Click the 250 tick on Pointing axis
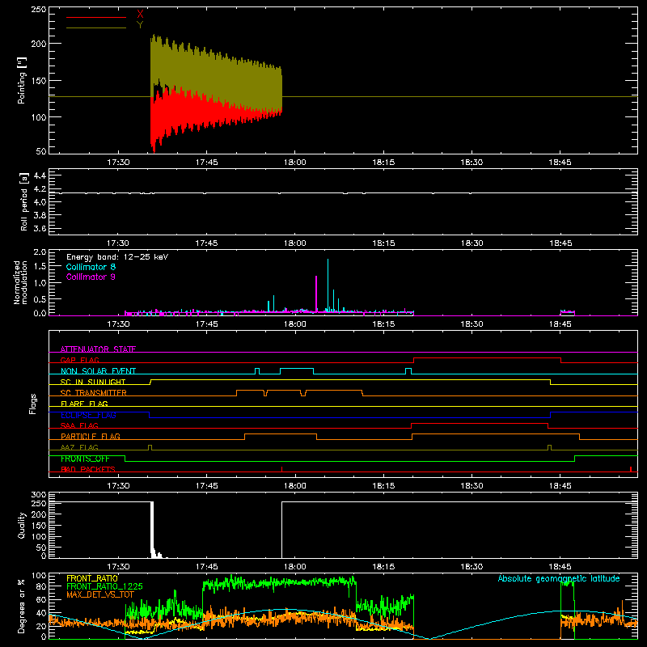This screenshot has width=647, height=647. point(38,9)
